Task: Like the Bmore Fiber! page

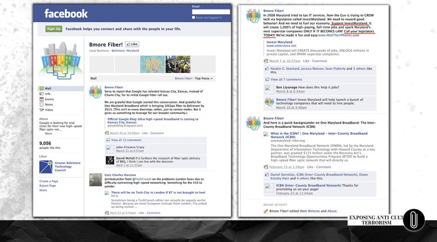Action: (132, 44)
